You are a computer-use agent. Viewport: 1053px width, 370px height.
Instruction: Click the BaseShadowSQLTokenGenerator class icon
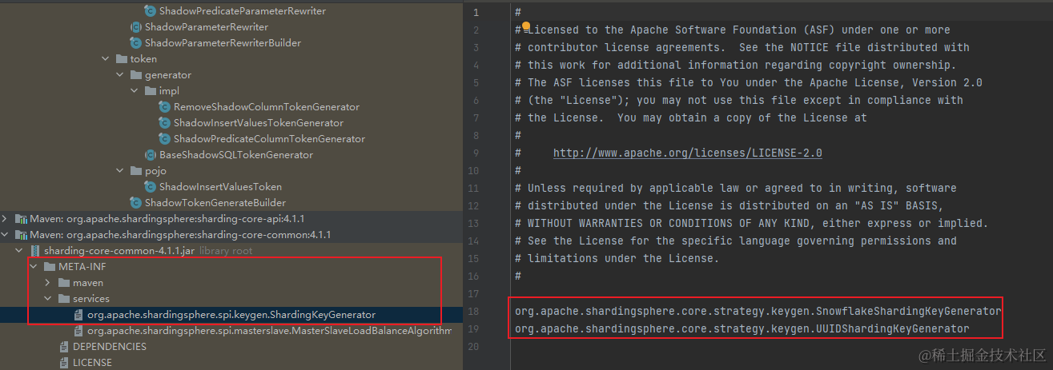[151, 154]
